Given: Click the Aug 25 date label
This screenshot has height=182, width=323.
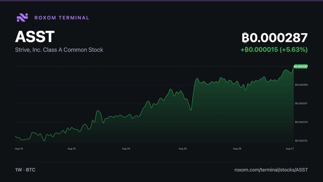Looking at the screenshot, I should 182,149.
